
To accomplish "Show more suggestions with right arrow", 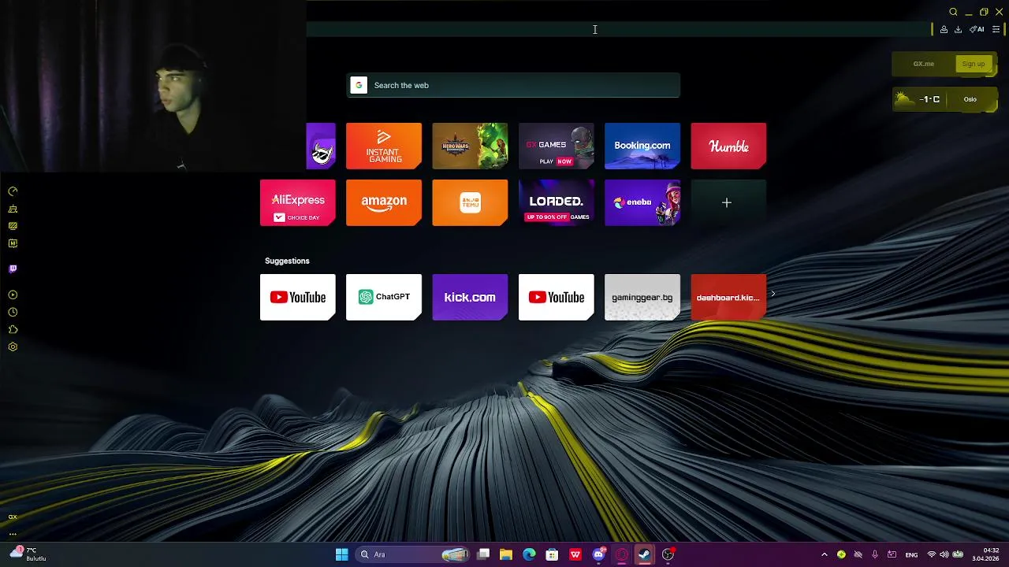I will point(773,294).
